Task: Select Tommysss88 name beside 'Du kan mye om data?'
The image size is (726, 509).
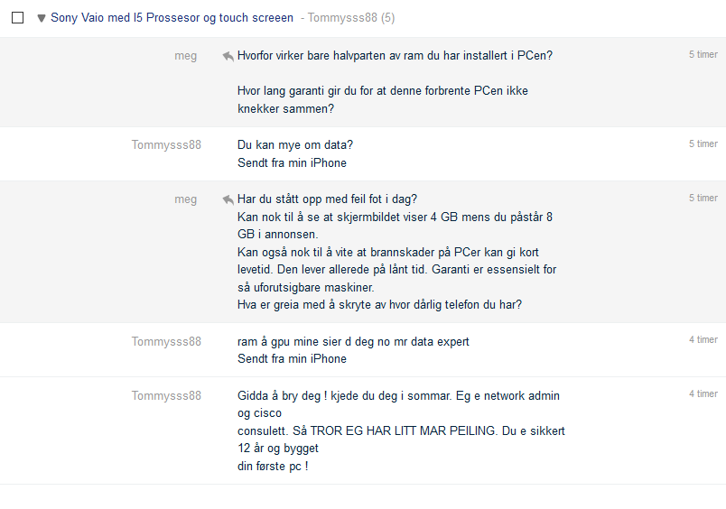Action: pos(166,144)
